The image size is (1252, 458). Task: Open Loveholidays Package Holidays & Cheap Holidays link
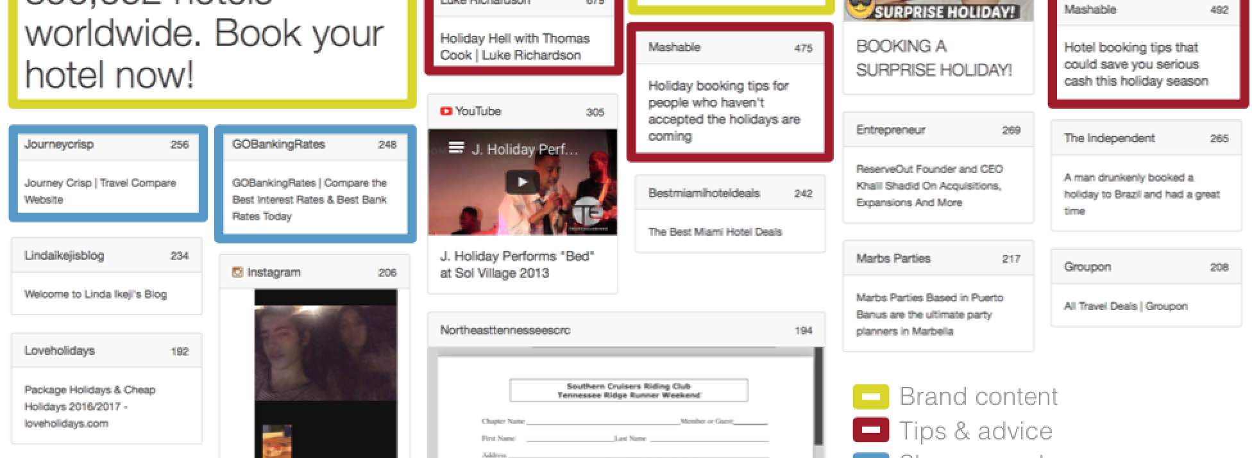click(x=90, y=406)
